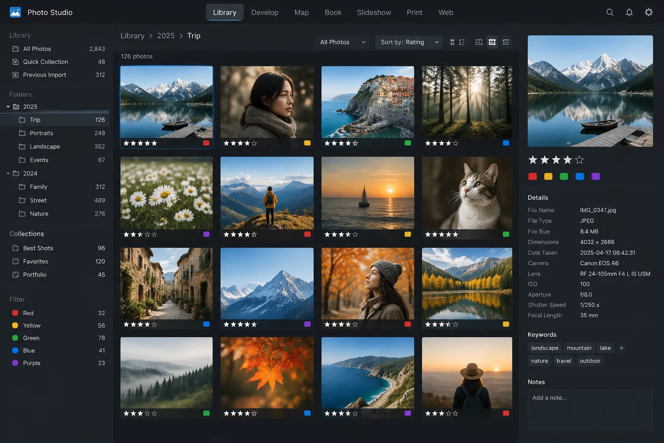Screen dimensions: 664x443
Task: Click the Add a note field
Action: (590, 410)
